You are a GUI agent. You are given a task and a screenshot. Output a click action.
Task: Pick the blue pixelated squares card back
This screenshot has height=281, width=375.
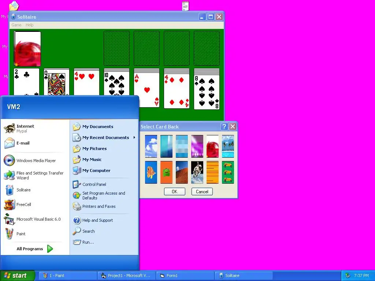click(182, 146)
